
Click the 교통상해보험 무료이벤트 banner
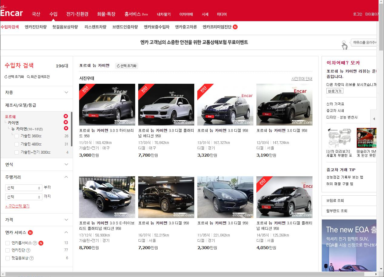(x=194, y=42)
